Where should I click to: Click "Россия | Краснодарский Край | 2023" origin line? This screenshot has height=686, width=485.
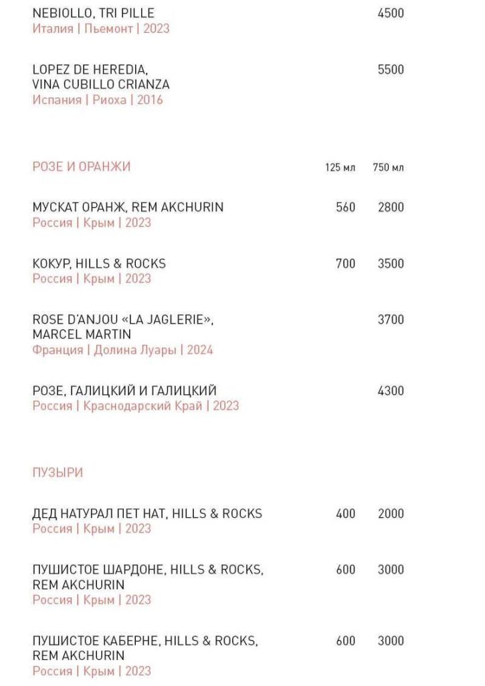[135, 406]
